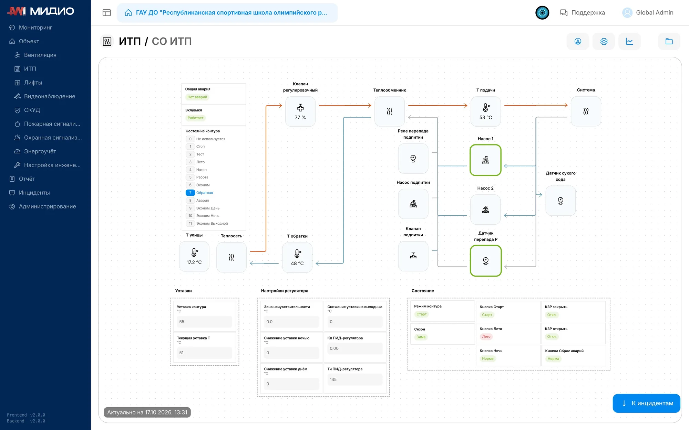
Task: Select the Клапан подпитки node
Action: click(x=413, y=256)
